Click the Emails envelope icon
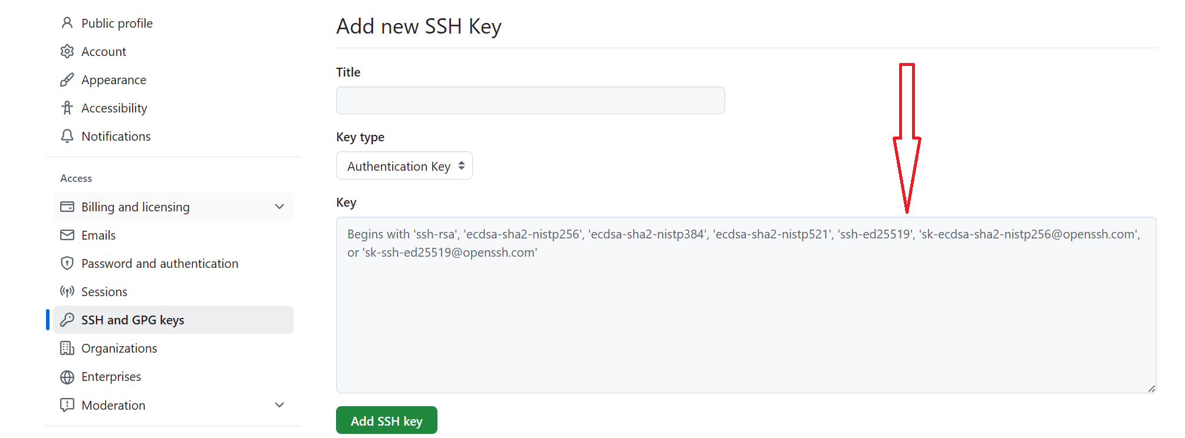 pos(67,235)
